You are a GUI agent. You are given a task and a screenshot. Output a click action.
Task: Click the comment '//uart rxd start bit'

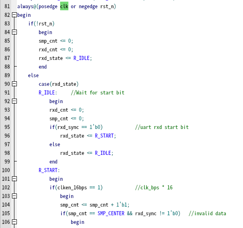[162, 127]
